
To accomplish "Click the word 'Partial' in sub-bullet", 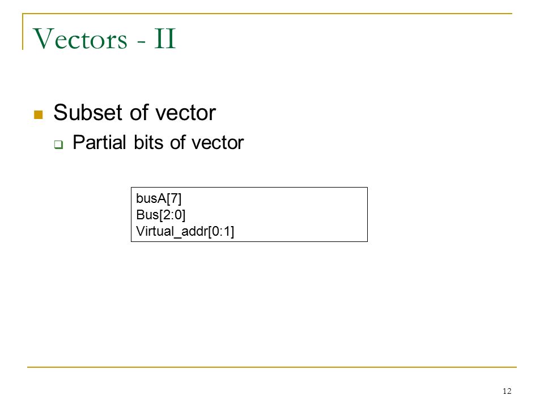I will pyautogui.click(x=99, y=142).
